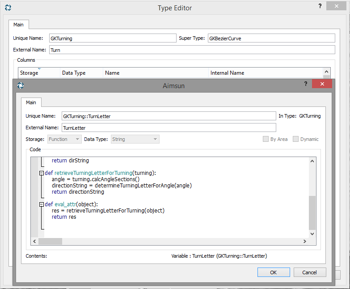Confirm the attribute with the OK button

pos(274,272)
